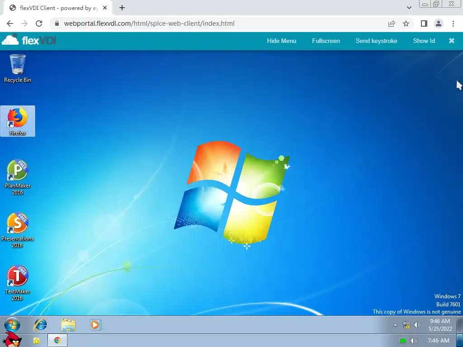
Task: Click the browser forward arrow
Action: click(24, 23)
